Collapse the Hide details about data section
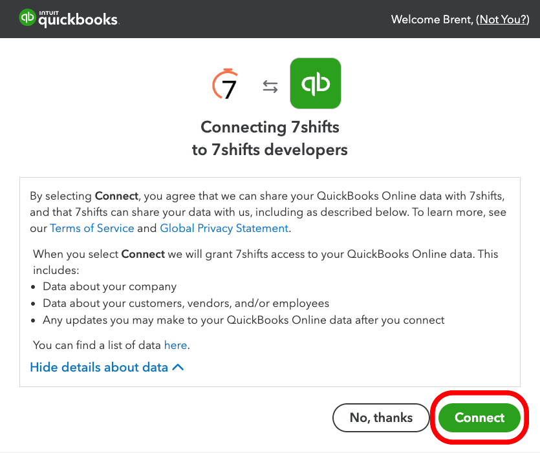540x453 pixels. pos(107,367)
